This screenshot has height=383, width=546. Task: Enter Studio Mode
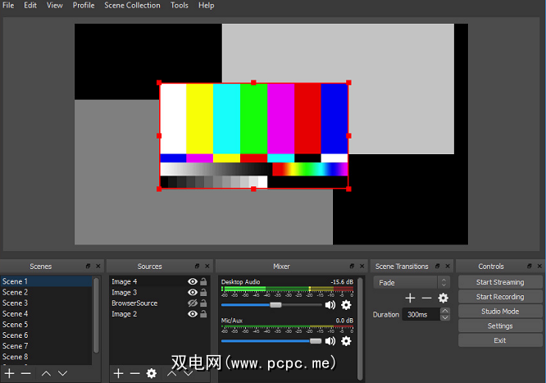tap(499, 312)
